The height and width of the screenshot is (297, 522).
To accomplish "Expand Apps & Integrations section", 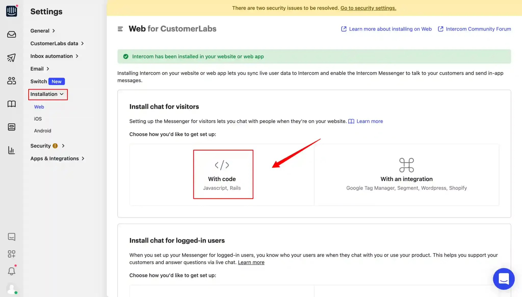I will [57, 158].
